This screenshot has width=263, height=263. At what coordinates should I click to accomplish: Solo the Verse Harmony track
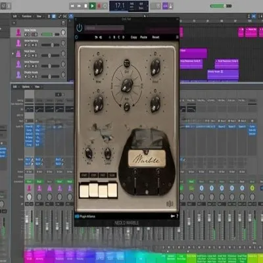(x=29, y=45)
